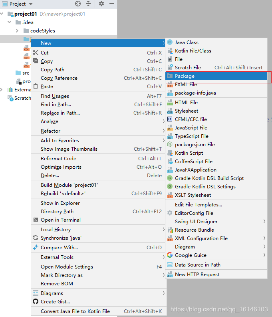Image resolution: width=272 pixels, height=317 pixels.
Task: Choose Delete... in context menu
Action: tap(98, 176)
